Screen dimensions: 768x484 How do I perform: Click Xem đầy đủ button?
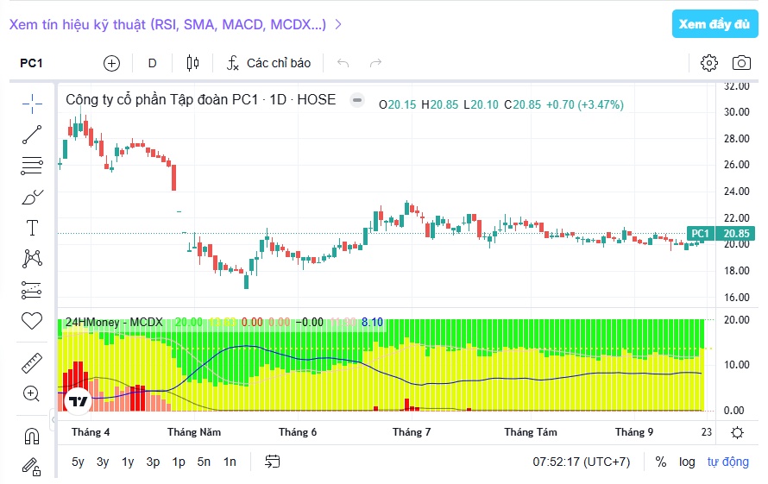(714, 24)
